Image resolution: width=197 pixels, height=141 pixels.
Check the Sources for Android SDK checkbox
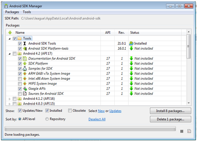[x=20, y=94]
